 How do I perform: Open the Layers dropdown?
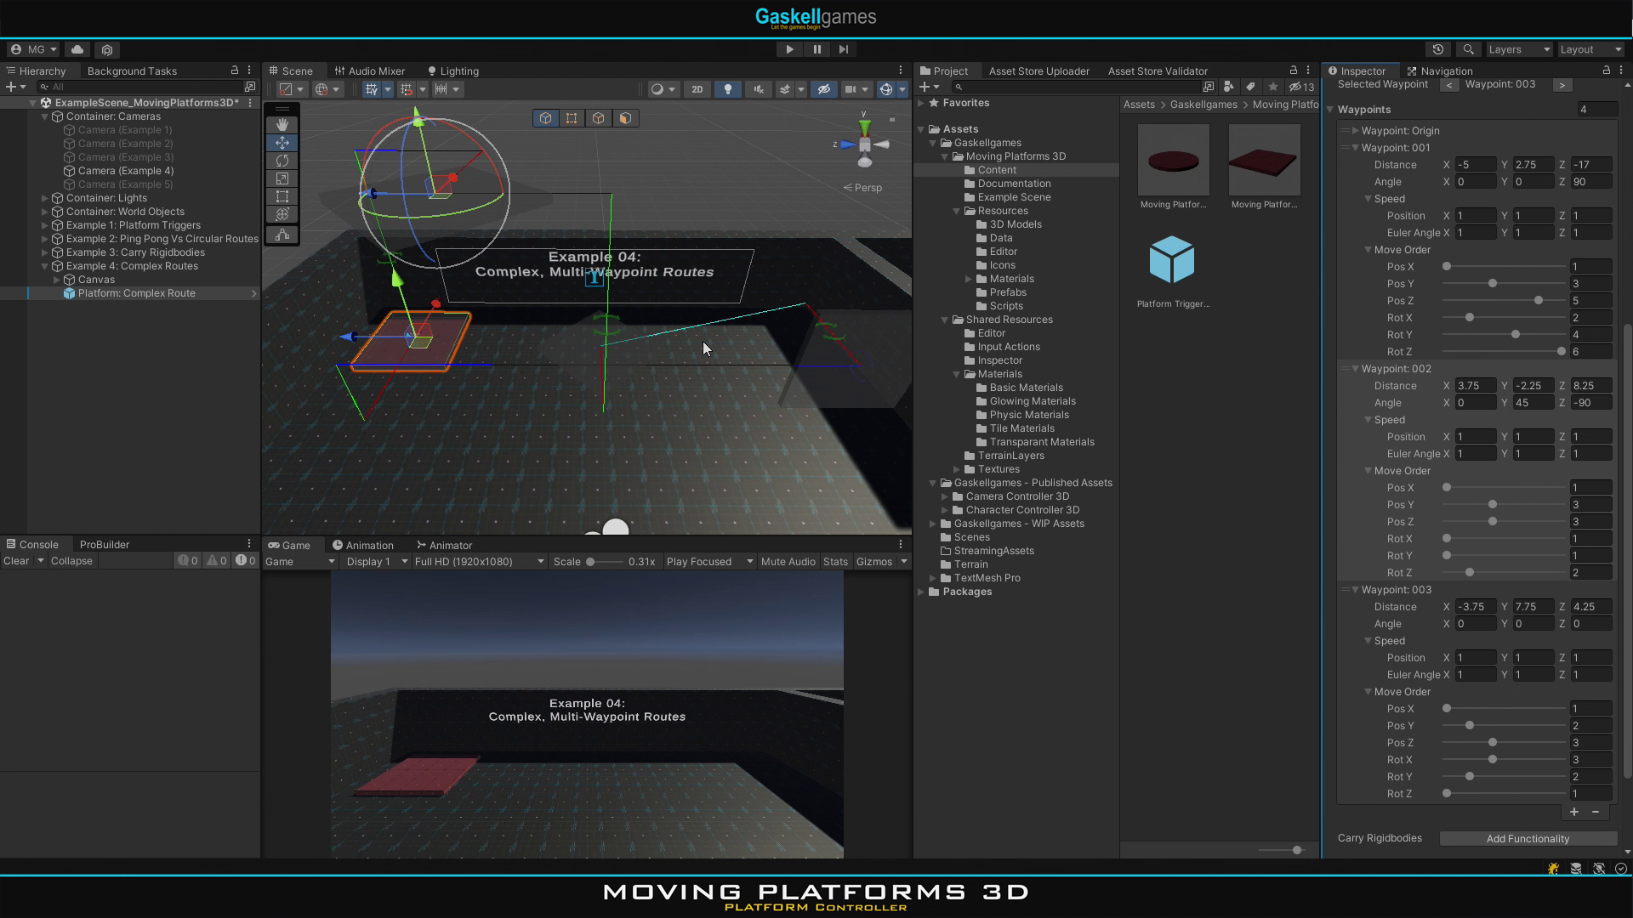click(1519, 49)
